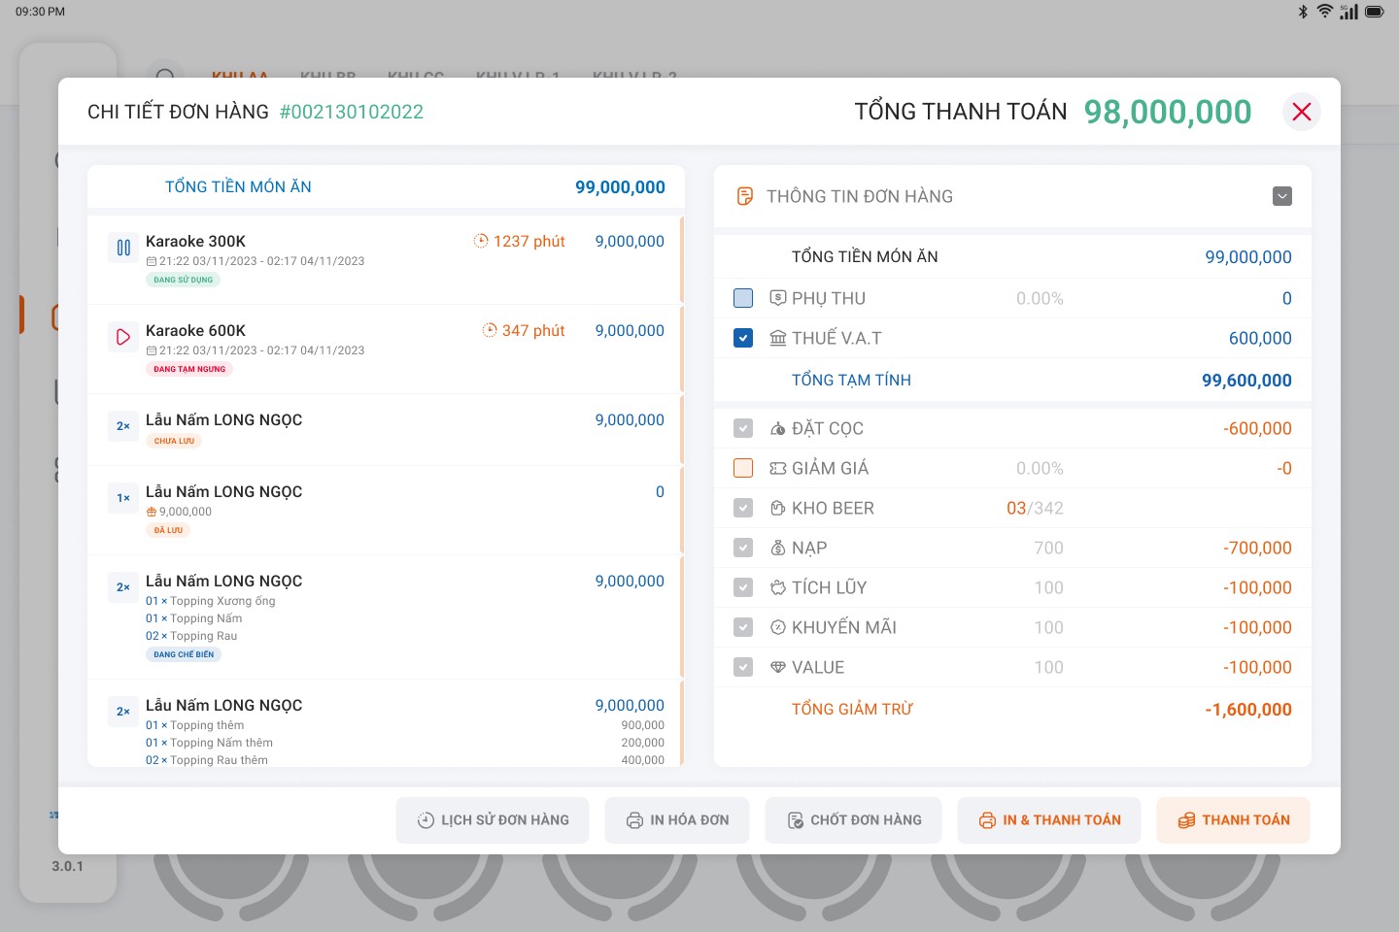Click the Giảm Giá ticket icon
The width and height of the screenshot is (1399, 932).
click(778, 468)
